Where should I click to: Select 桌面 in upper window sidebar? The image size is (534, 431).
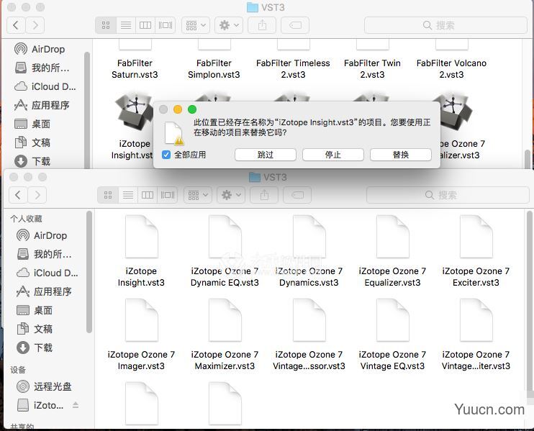tap(32, 124)
